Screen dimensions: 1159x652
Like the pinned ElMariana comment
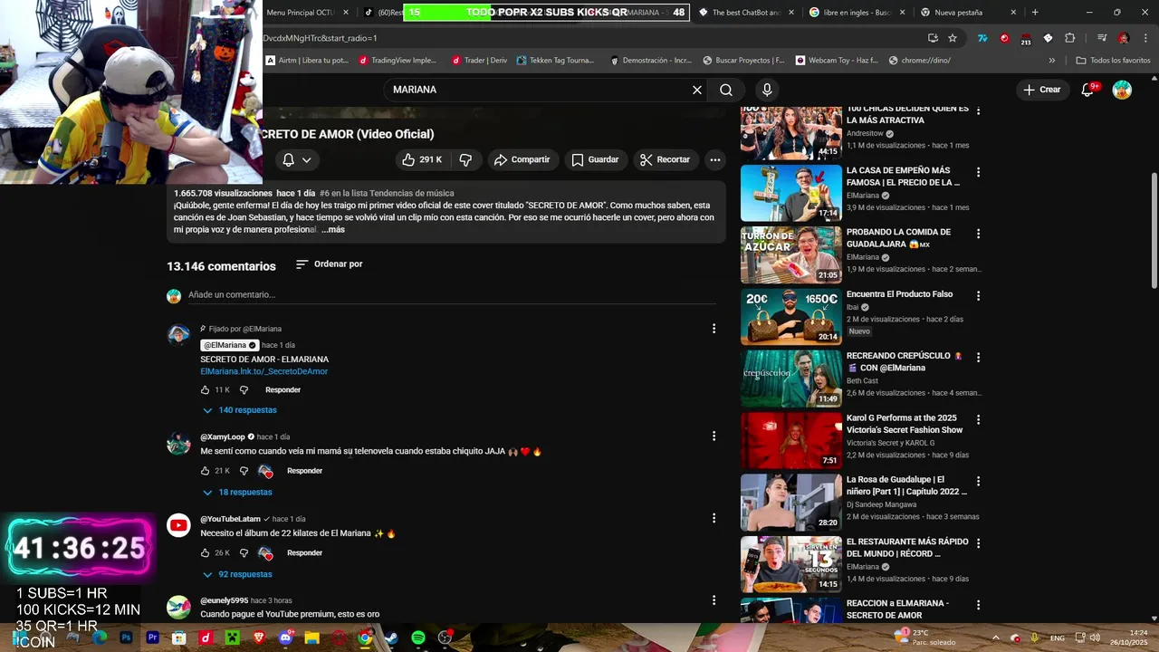coord(206,390)
